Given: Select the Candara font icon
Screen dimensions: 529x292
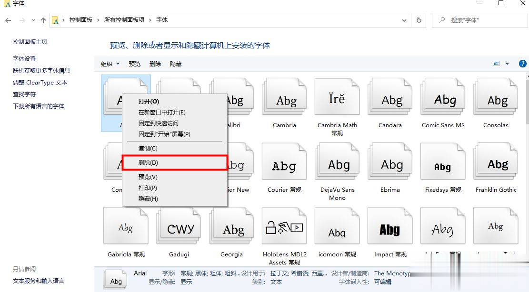Looking at the screenshot, I should tap(390, 97).
